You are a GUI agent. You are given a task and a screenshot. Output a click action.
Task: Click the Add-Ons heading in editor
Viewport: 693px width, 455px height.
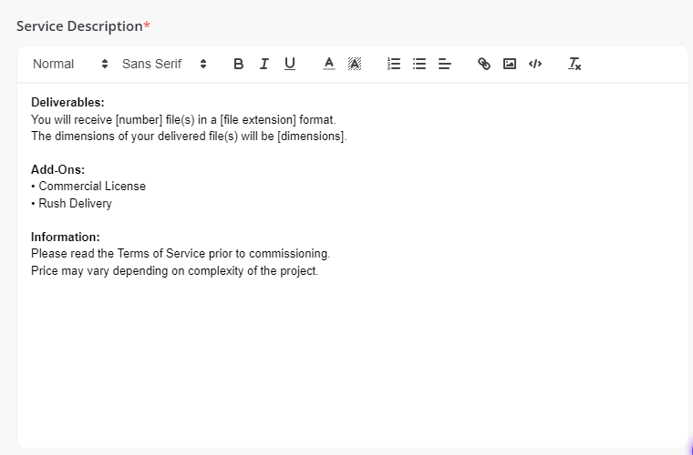pos(57,169)
